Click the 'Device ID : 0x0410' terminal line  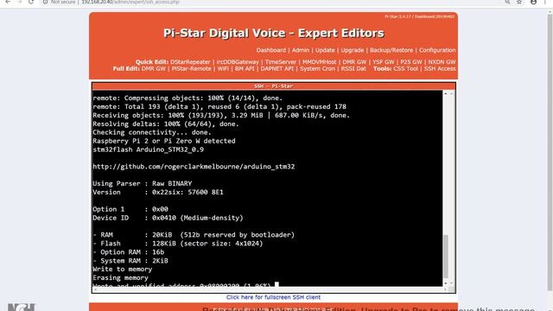tap(168, 218)
